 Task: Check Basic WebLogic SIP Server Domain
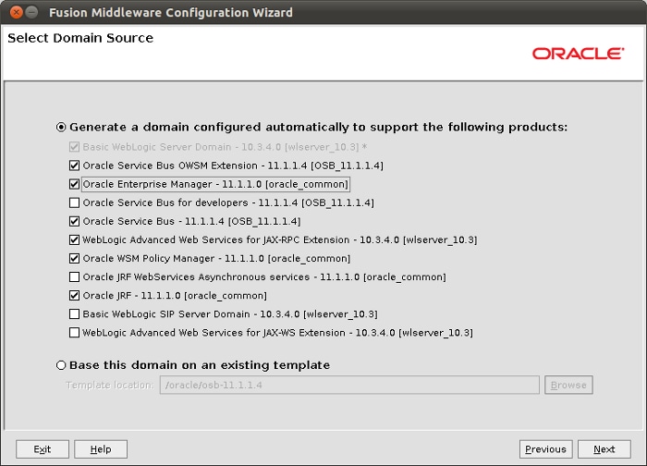point(75,314)
